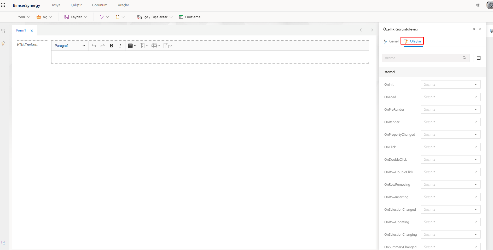The height and width of the screenshot is (250, 493).
Task: Open the toolbox icon in left sidebar
Action: tap(3, 31)
